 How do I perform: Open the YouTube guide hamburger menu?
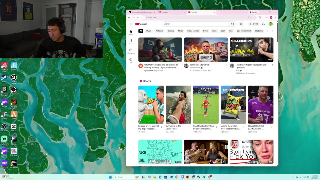tap(131, 24)
